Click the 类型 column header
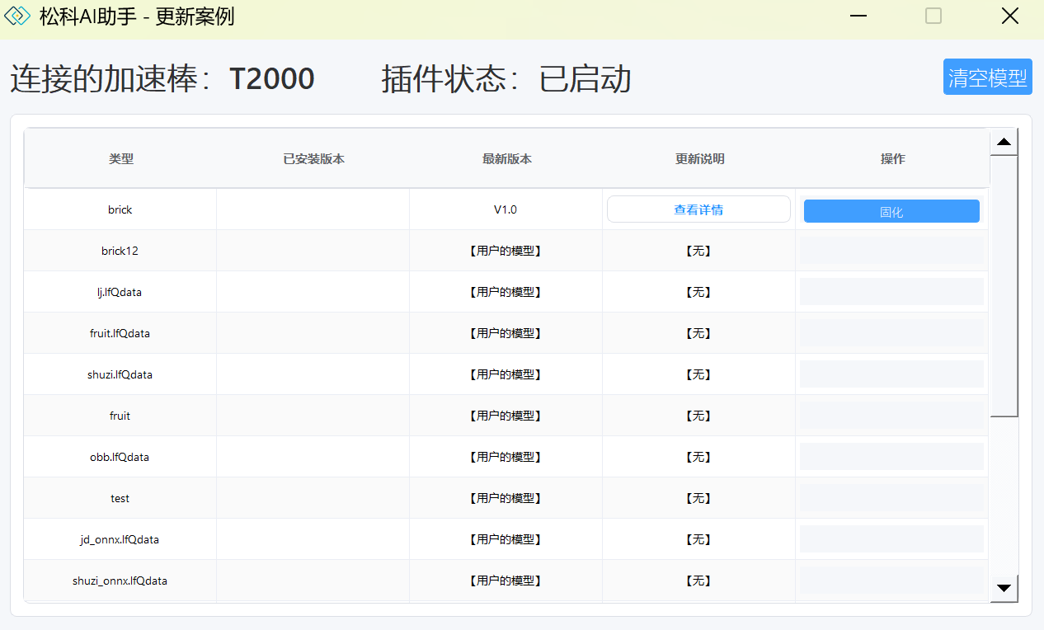The image size is (1044, 630). point(120,159)
